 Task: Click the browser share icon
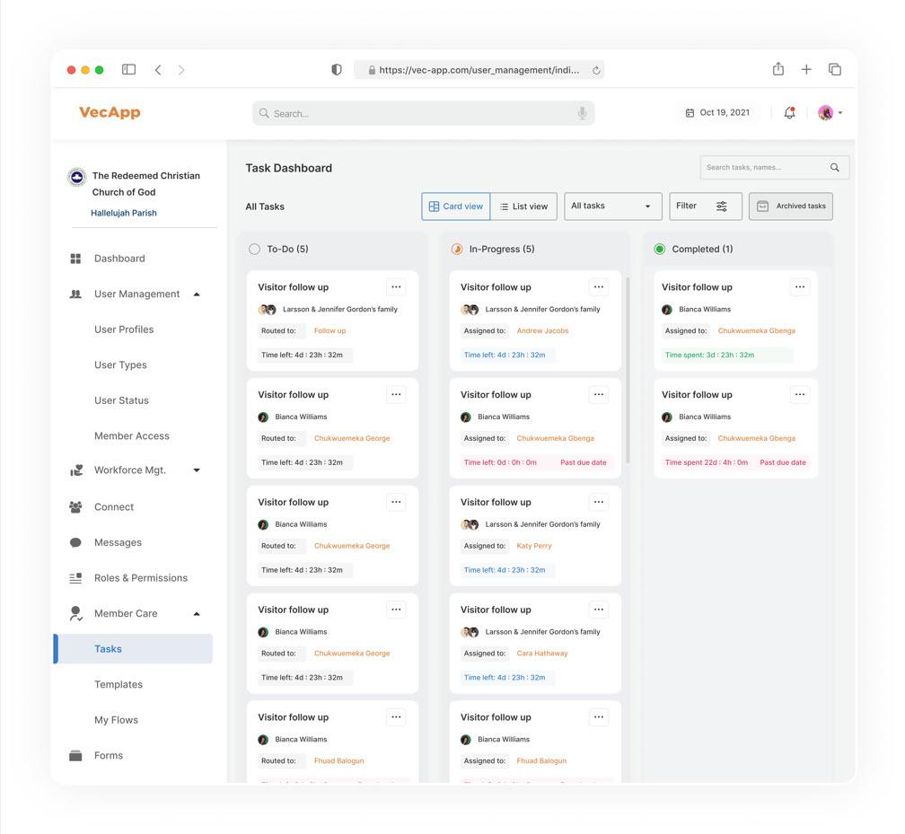[778, 70]
